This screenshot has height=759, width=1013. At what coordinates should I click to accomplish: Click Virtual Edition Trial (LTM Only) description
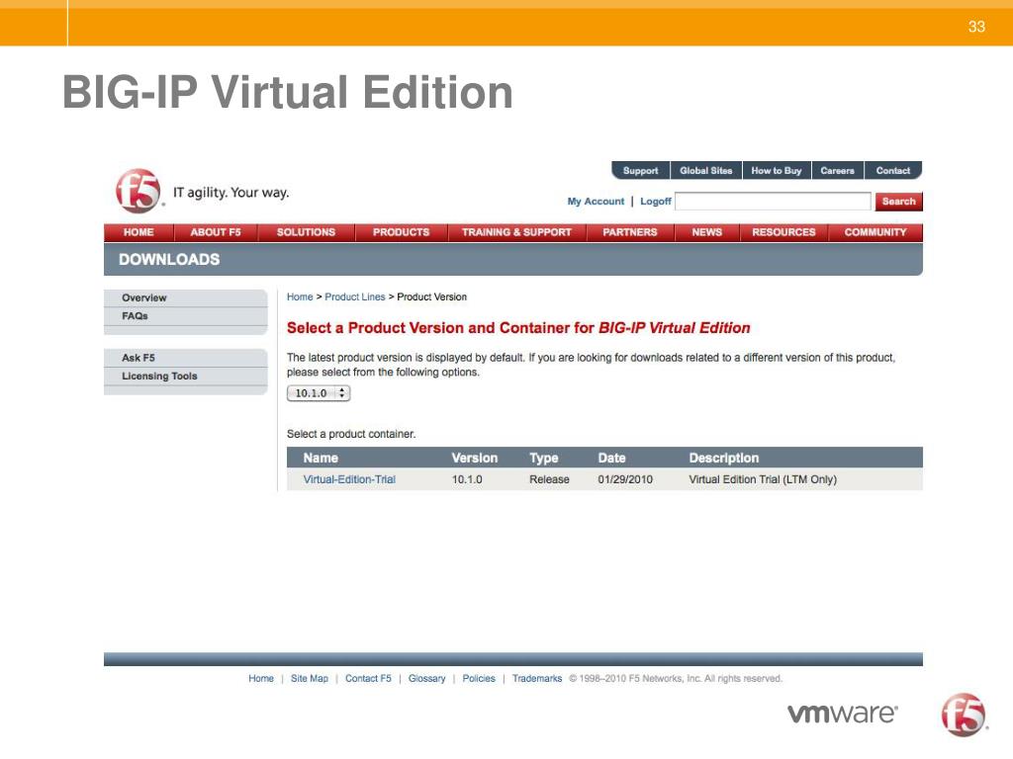(x=763, y=479)
